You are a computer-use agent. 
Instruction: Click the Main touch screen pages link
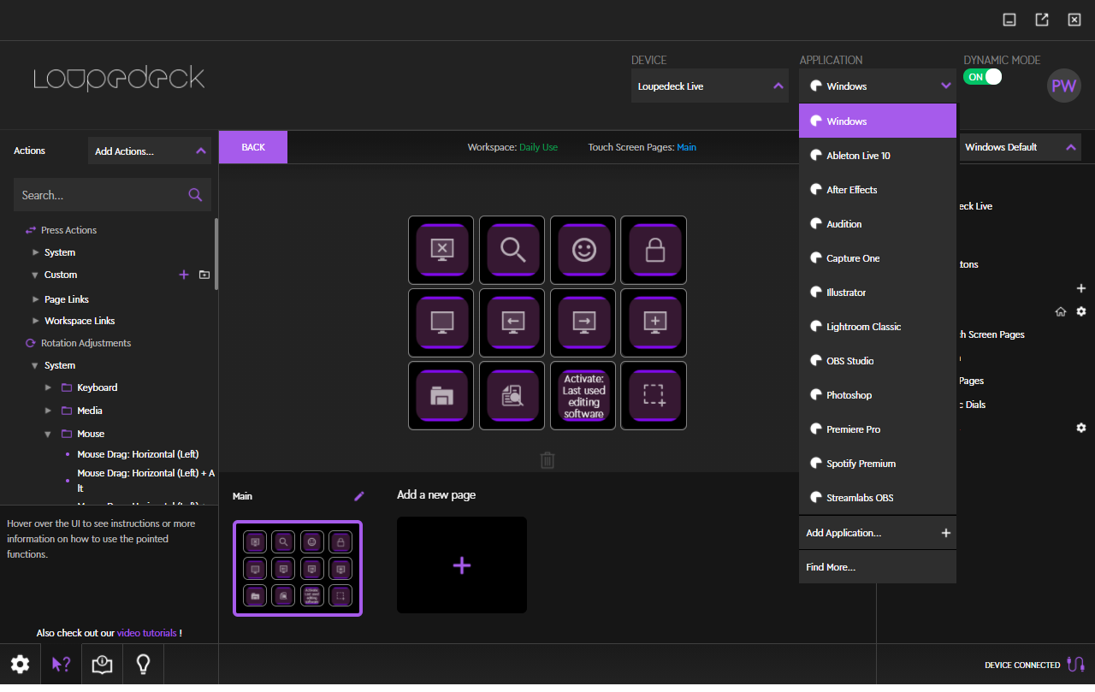coord(686,147)
